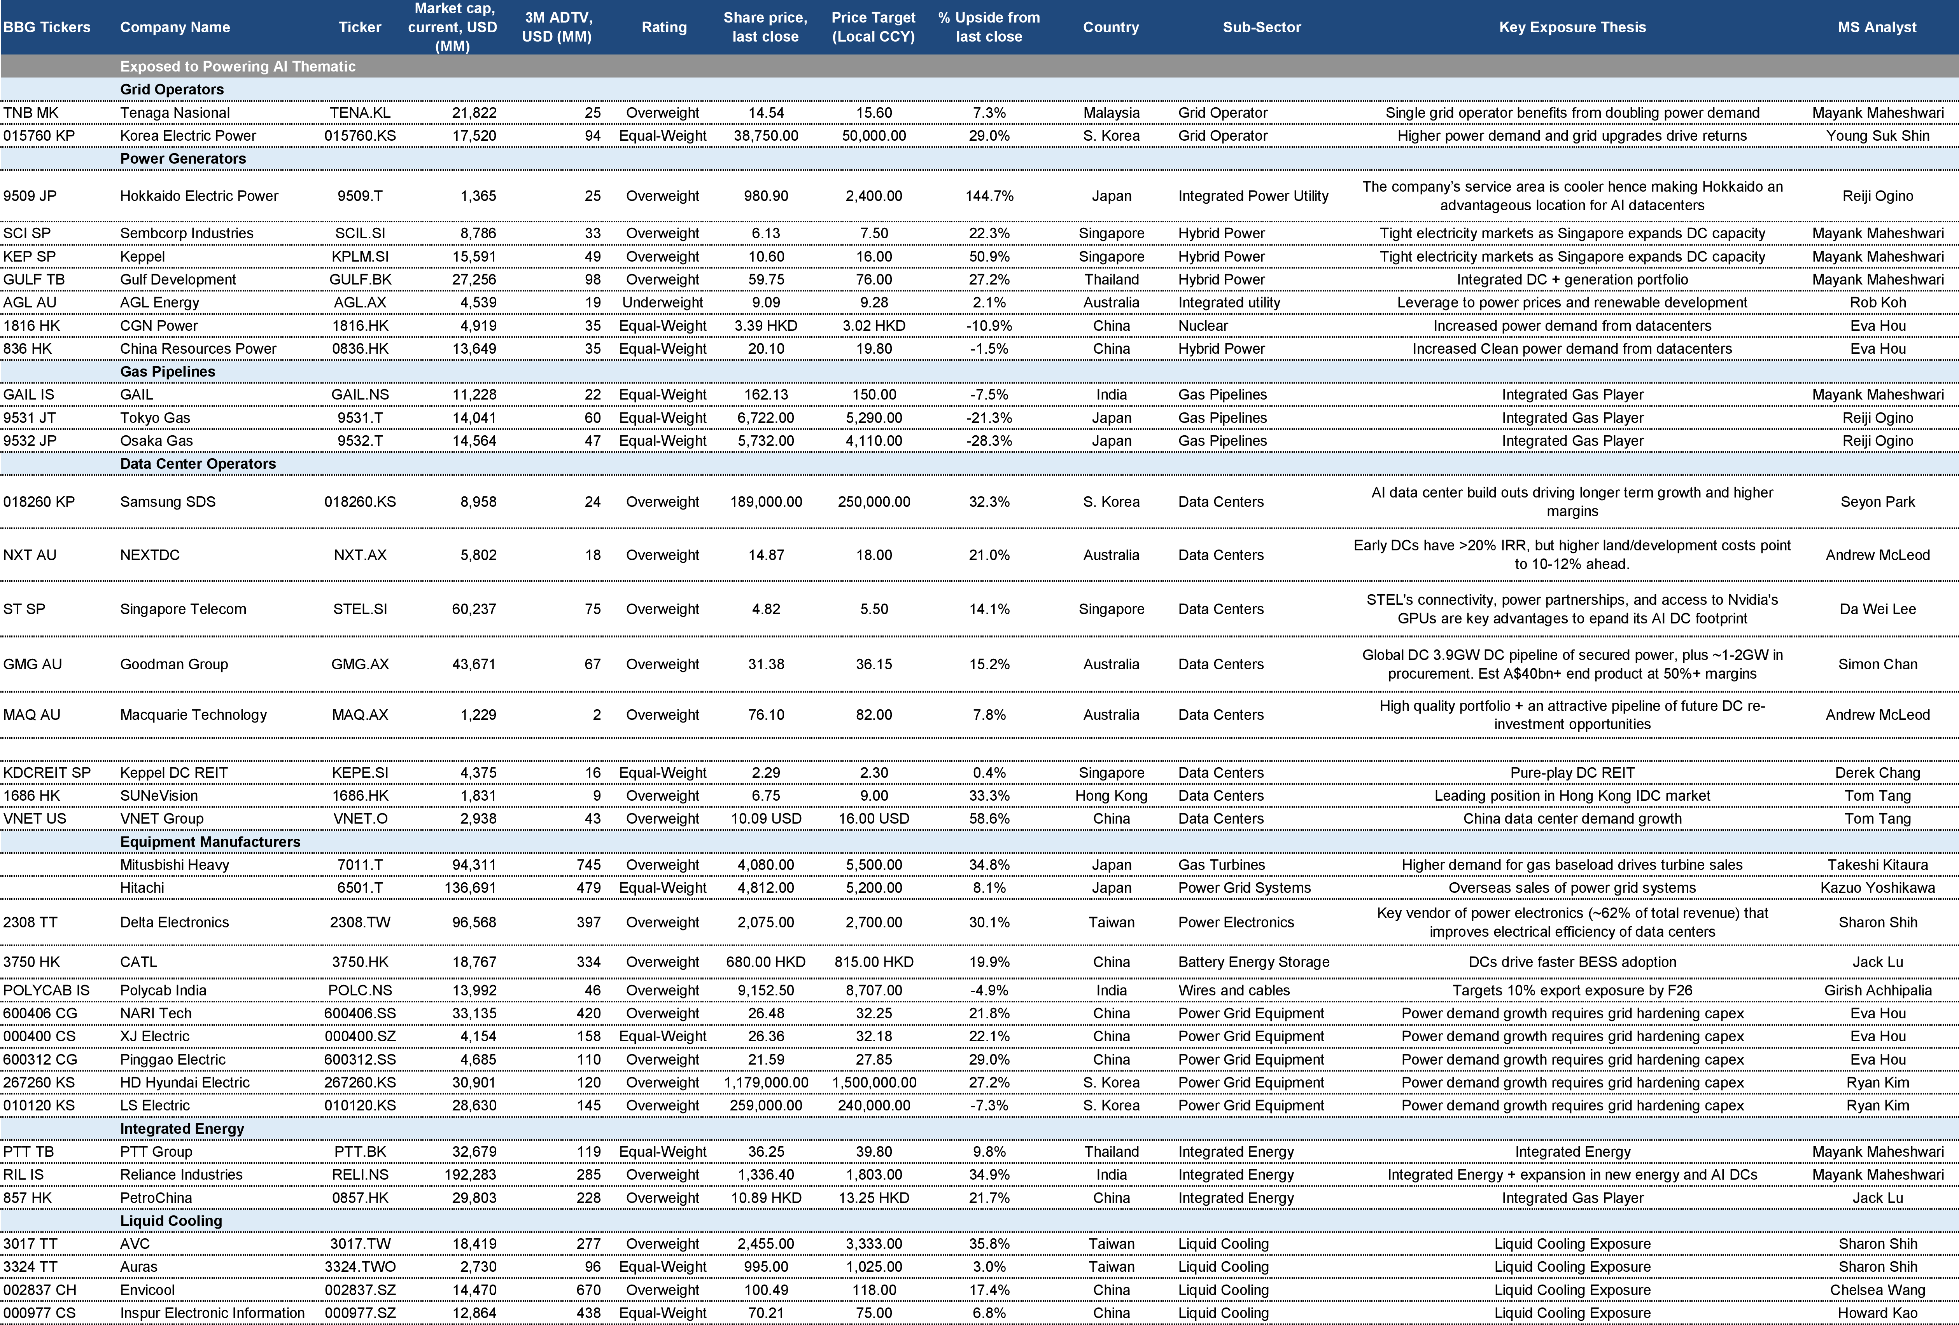Click the "NARI Tech" company cell

pyautogui.click(x=155, y=1013)
